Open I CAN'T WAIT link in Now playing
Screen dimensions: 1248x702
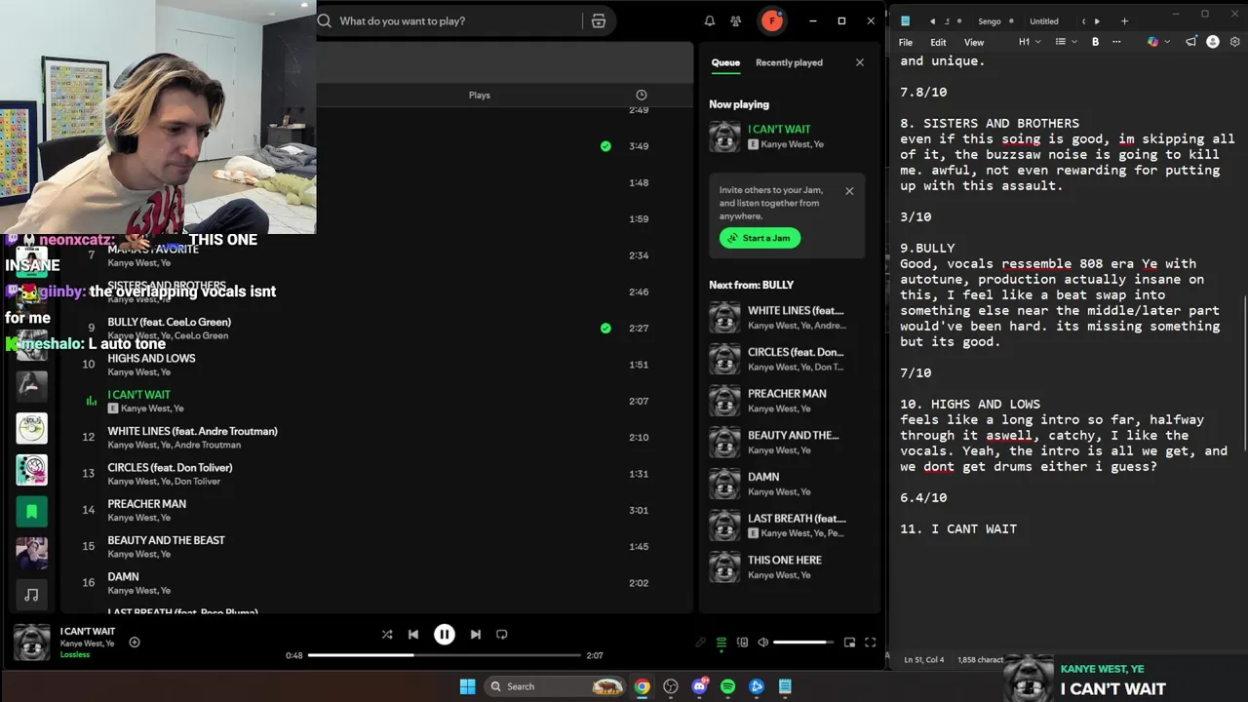(779, 129)
